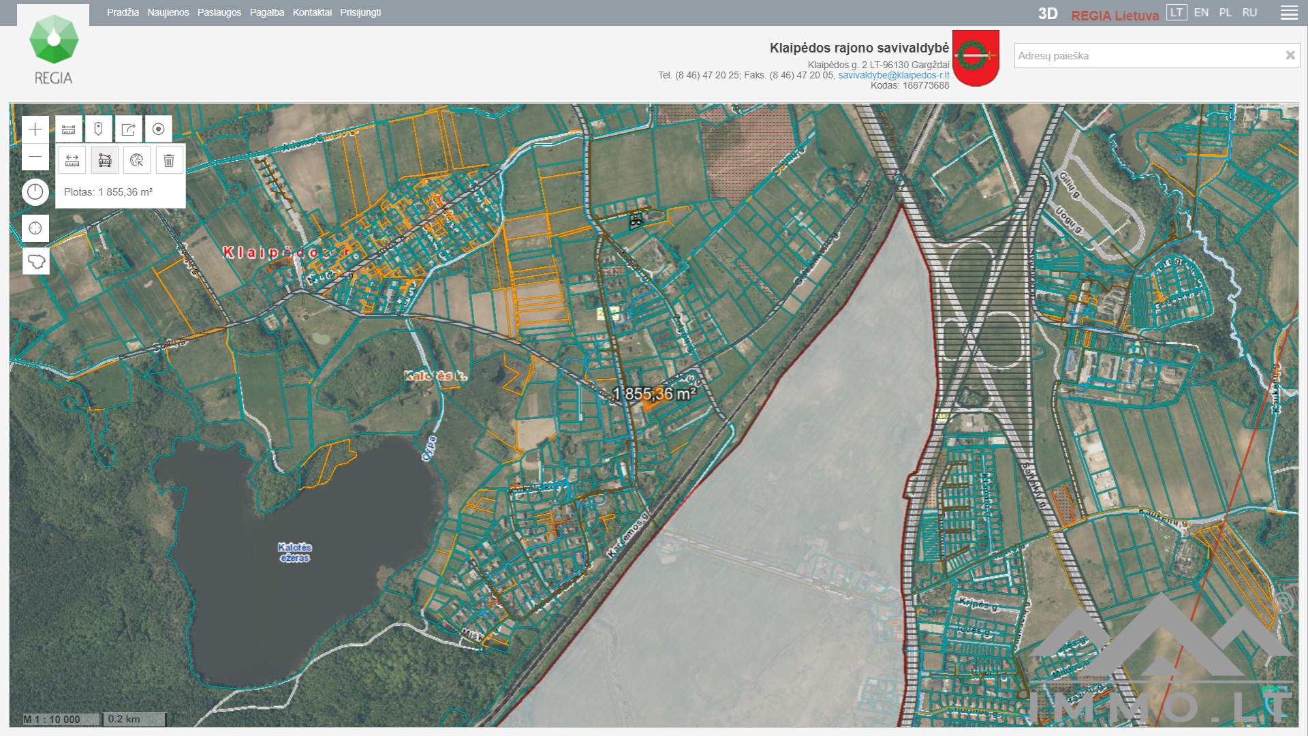The height and width of the screenshot is (736, 1308).
Task: Open the Paslaugos menu item
Action: [219, 12]
